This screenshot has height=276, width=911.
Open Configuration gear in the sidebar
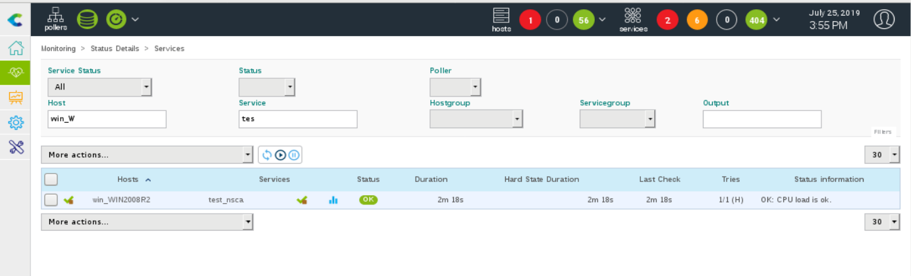point(15,122)
